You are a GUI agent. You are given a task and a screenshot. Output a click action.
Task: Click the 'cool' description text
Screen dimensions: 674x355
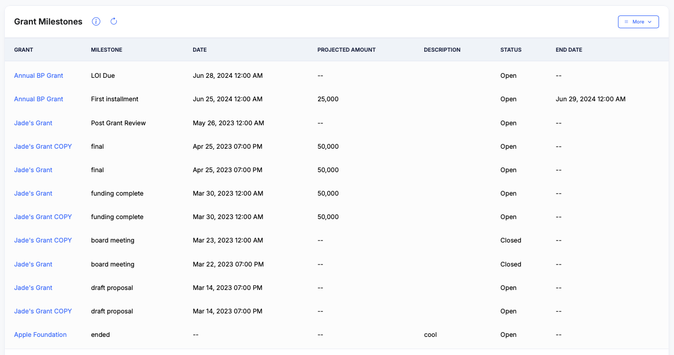[x=430, y=335]
